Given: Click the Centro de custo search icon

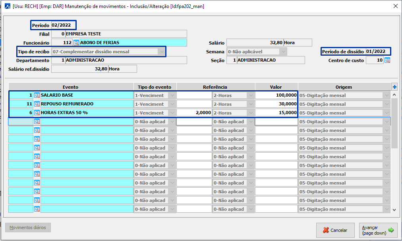Looking at the screenshot, I should [x=387, y=60].
